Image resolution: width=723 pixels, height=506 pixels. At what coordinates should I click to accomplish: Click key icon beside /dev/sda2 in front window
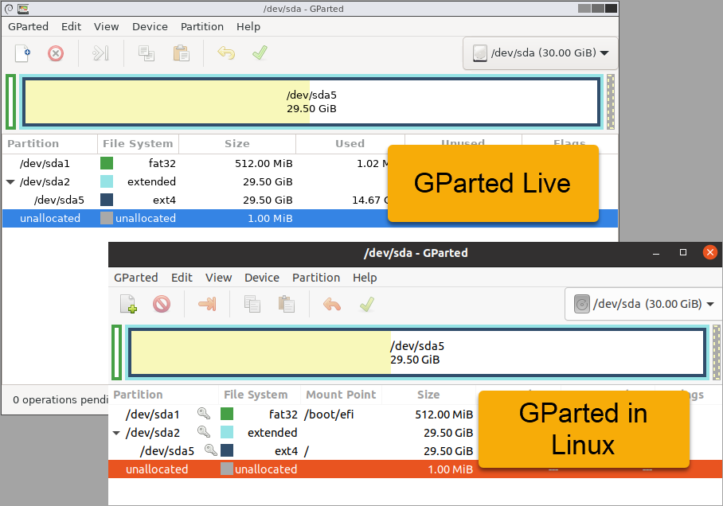(x=204, y=432)
